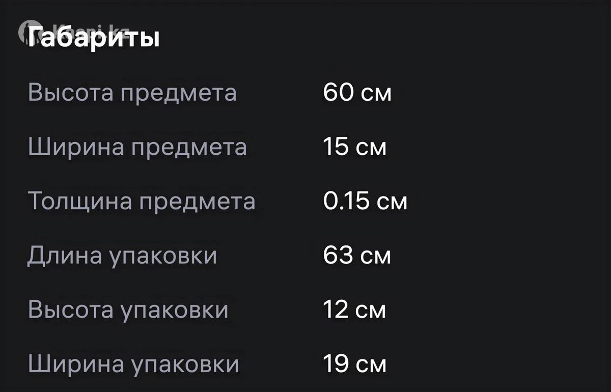Select the Высота упаковки label
The image size is (611, 392).
coord(128,310)
